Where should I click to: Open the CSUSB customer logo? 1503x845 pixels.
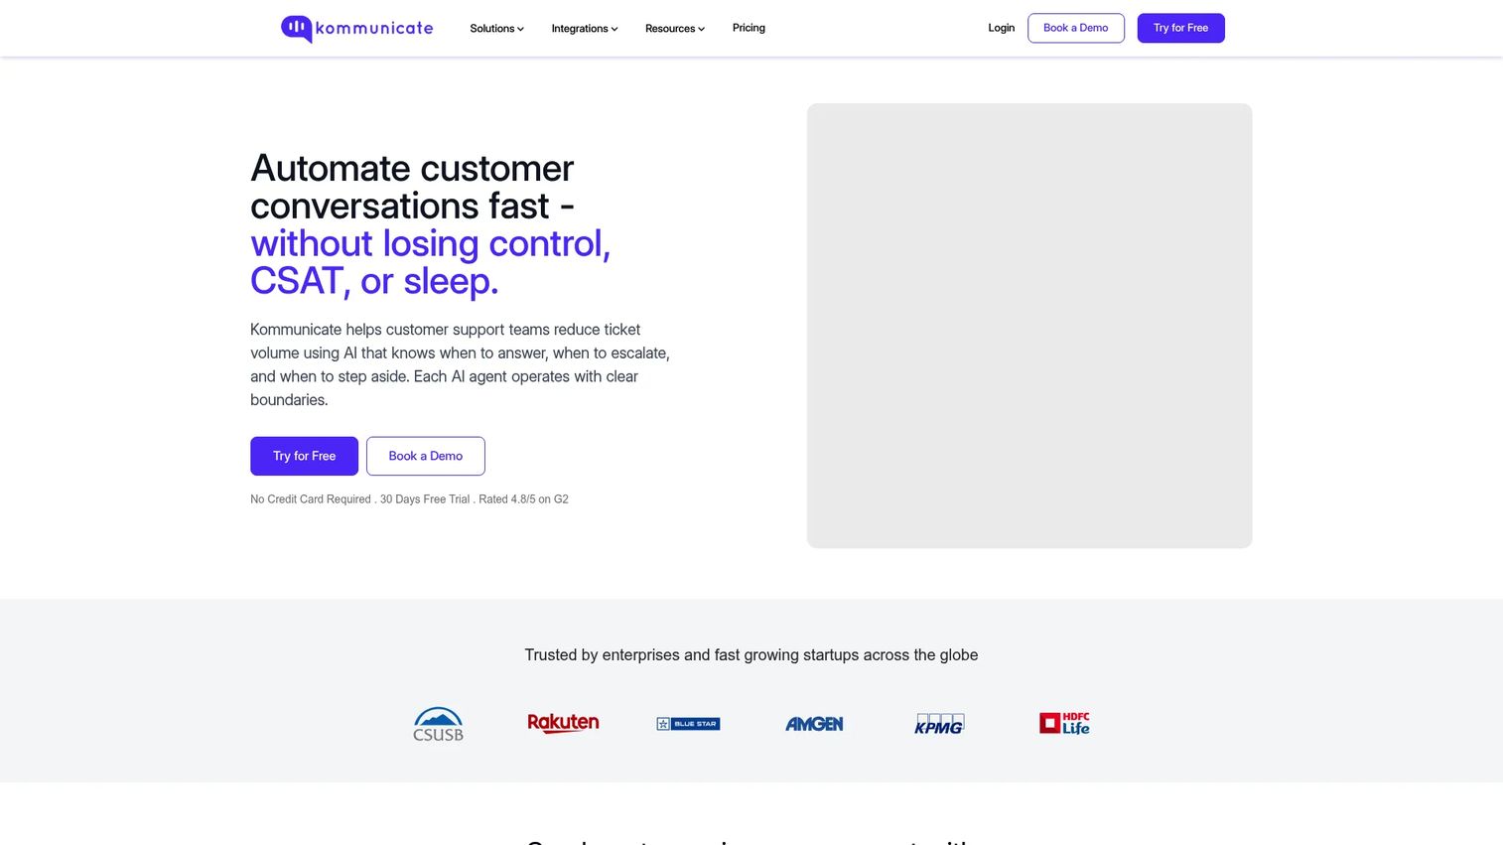click(x=438, y=724)
